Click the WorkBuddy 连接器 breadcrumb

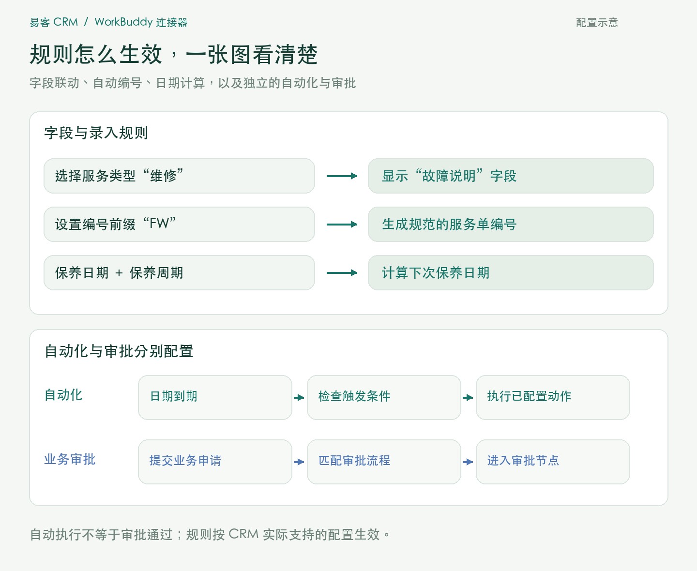click(141, 22)
